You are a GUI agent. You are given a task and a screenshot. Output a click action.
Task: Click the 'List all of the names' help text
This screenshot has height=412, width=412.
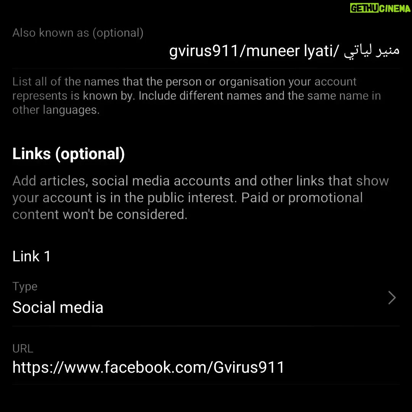coord(196,96)
